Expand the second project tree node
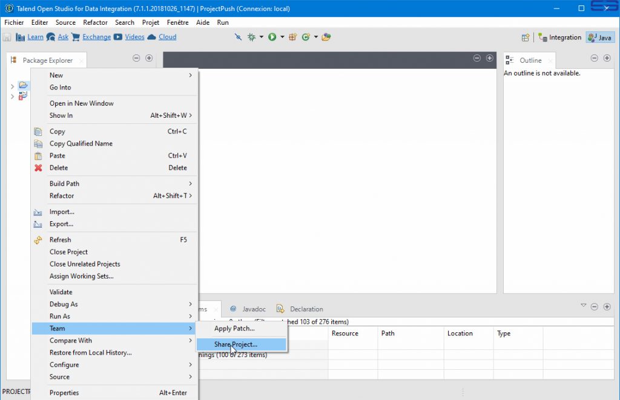This screenshot has width=620, height=400. click(x=12, y=96)
